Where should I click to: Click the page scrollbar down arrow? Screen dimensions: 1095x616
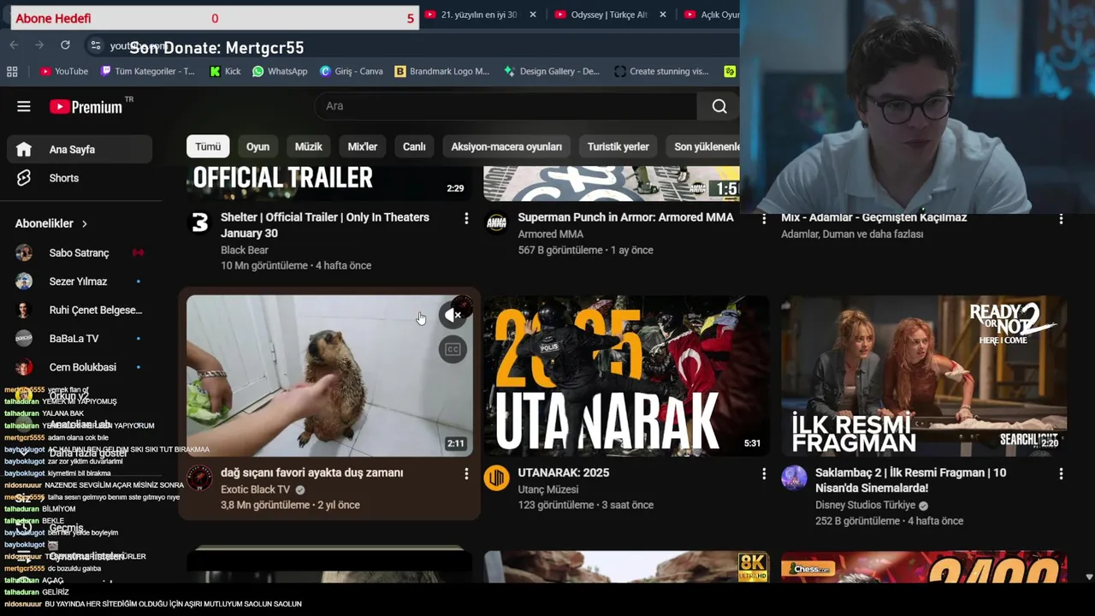click(1088, 577)
